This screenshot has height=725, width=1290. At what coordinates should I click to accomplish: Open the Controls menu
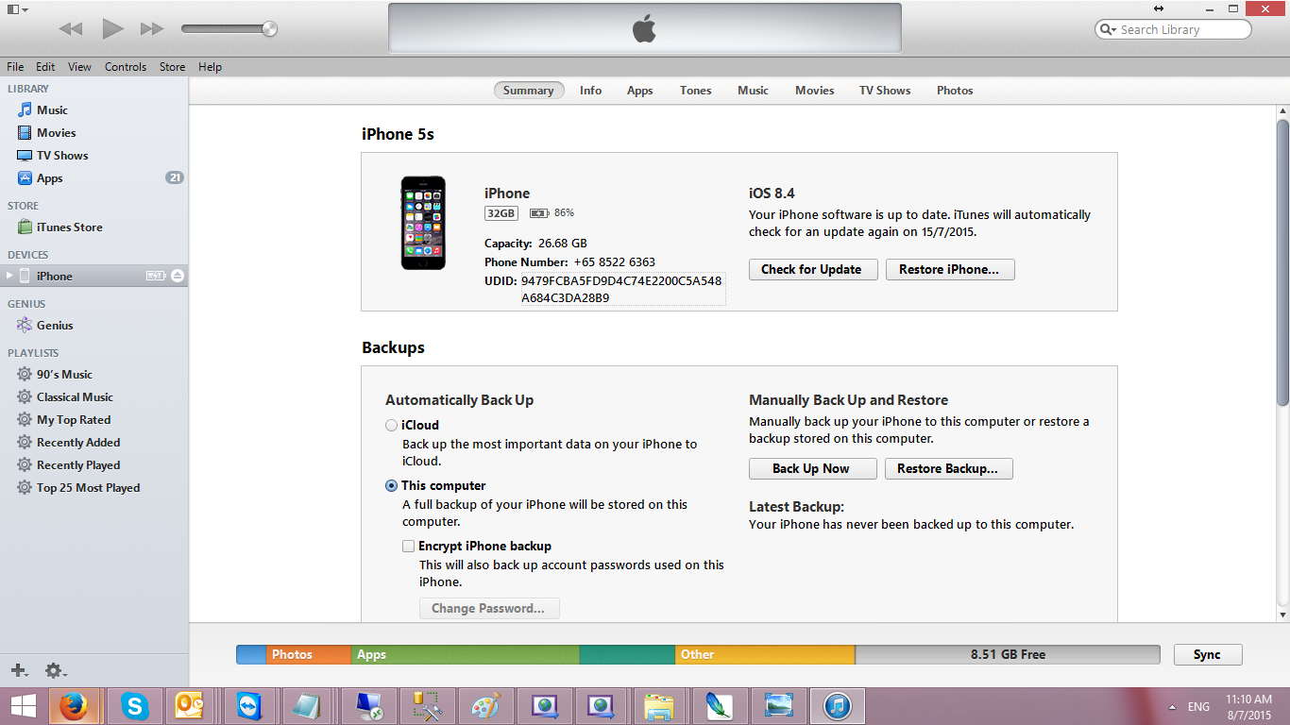pos(126,67)
